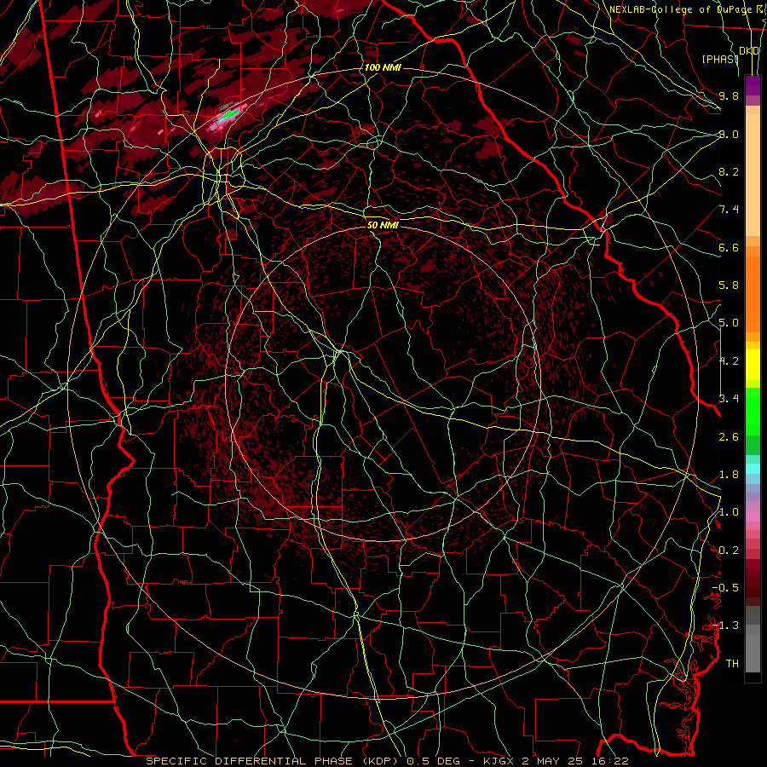Screen dimensions: 767x767
Task: Click the DKD product code label
Action: click(x=749, y=51)
